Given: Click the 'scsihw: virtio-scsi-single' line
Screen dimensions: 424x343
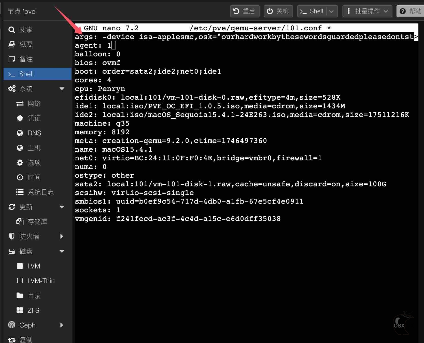Looking at the screenshot, I should click(134, 193).
